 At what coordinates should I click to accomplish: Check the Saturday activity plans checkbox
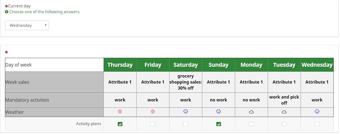pyautogui.click(x=186, y=124)
